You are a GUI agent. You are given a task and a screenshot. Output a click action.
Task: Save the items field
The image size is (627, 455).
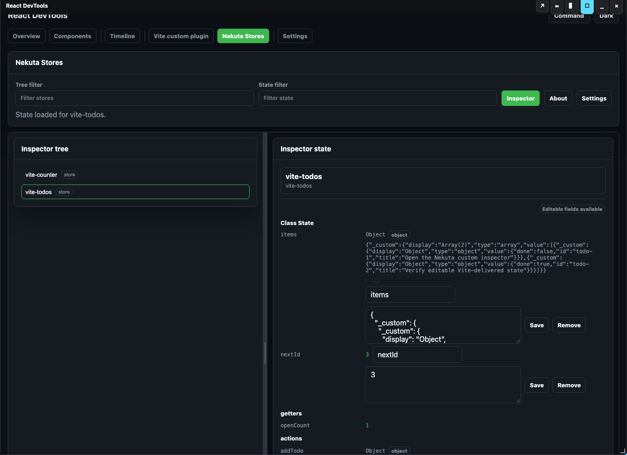point(537,325)
